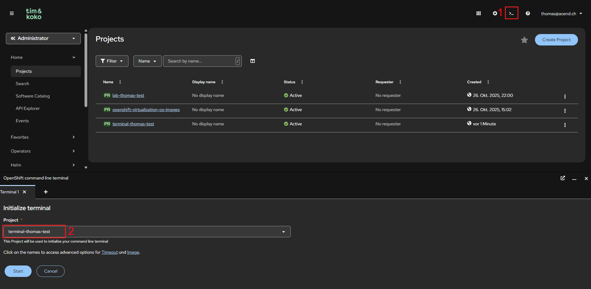Toggle sorting on the Status column
Viewport: 591px width, 289px height.
click(302, 82)
